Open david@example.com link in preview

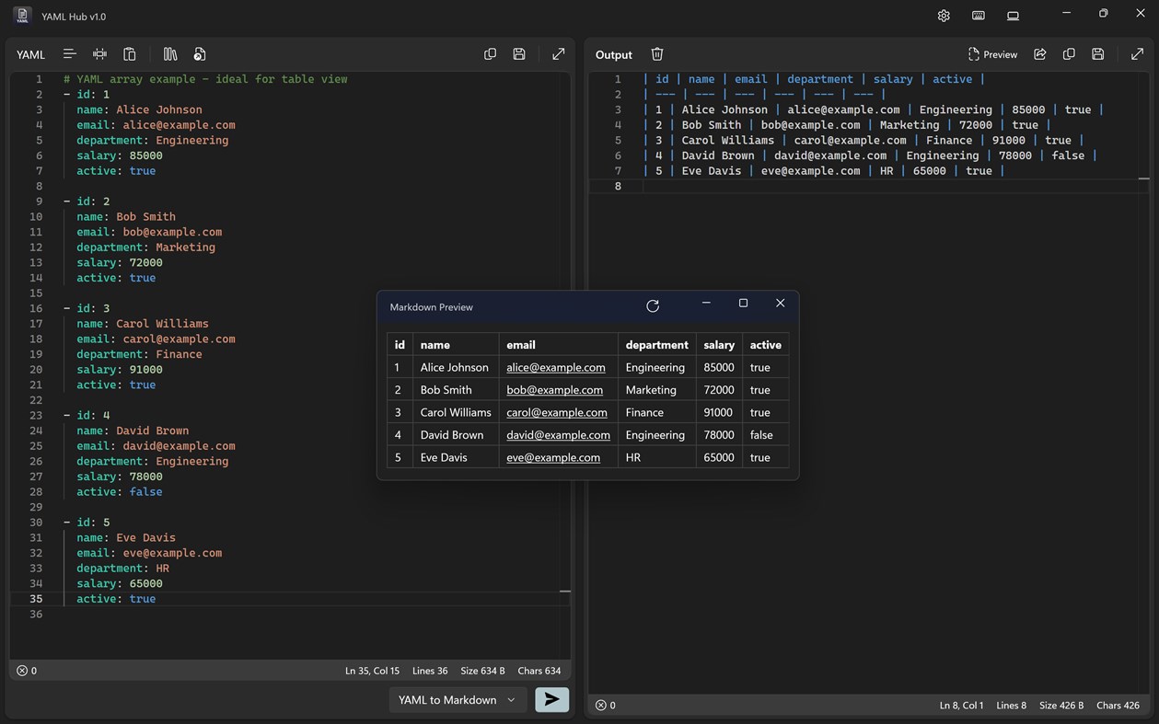[558, 435]
